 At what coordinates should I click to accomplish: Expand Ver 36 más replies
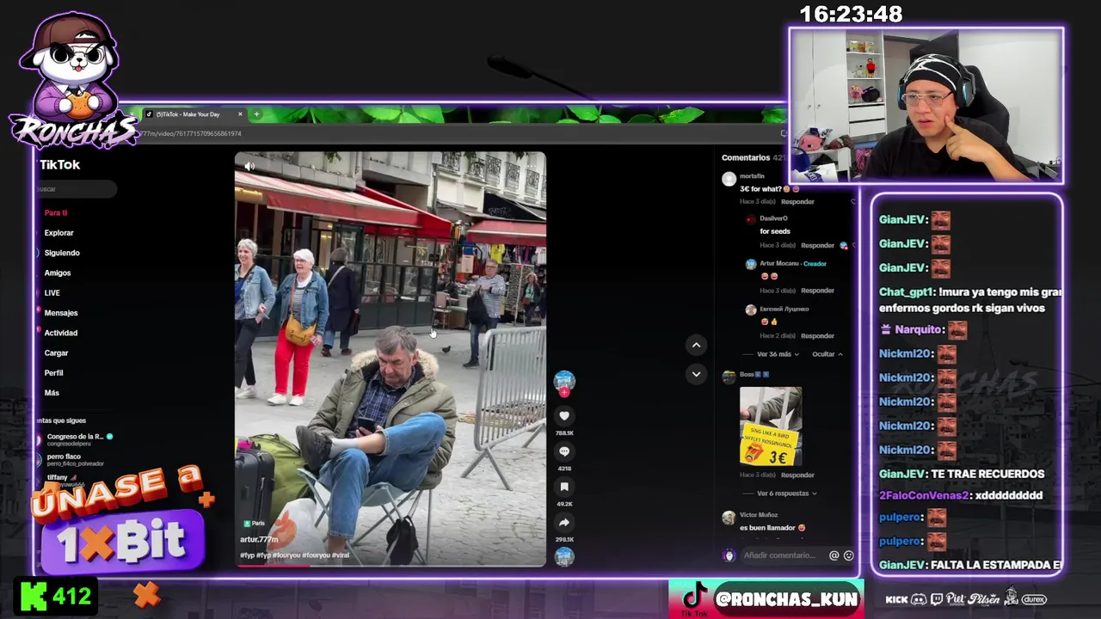pos(778,354)
